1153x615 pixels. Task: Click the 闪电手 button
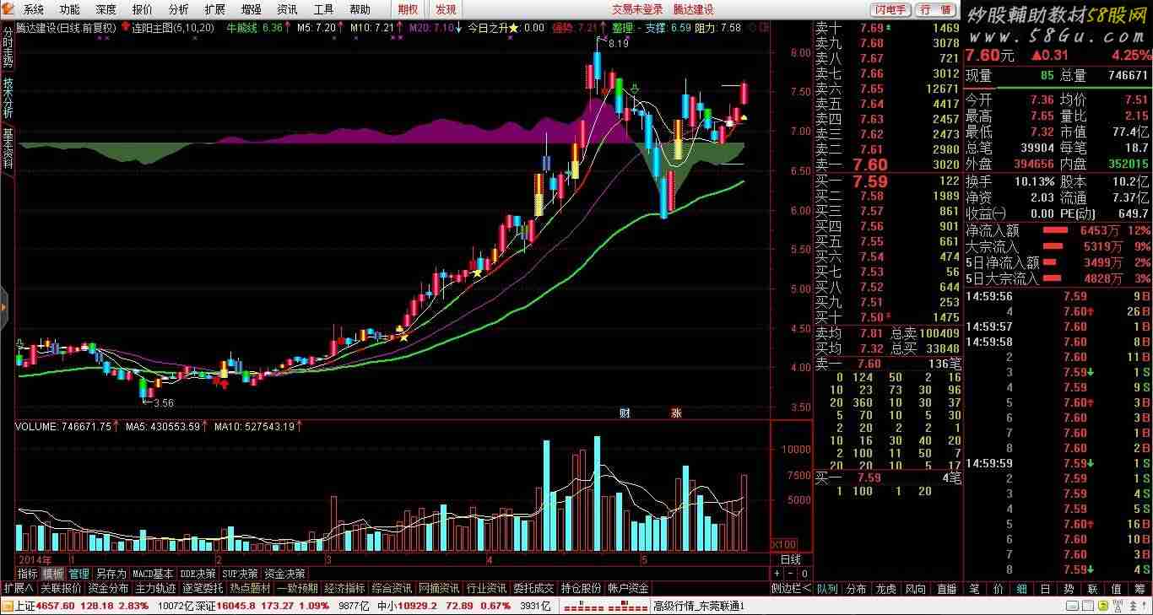coord(890,9)
